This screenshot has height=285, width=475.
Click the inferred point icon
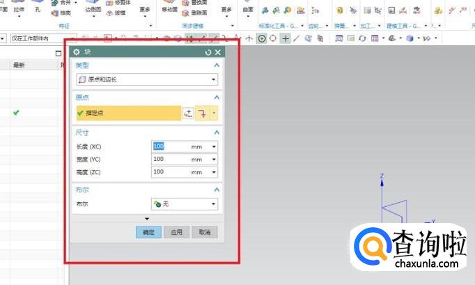[x=202, y=113]
